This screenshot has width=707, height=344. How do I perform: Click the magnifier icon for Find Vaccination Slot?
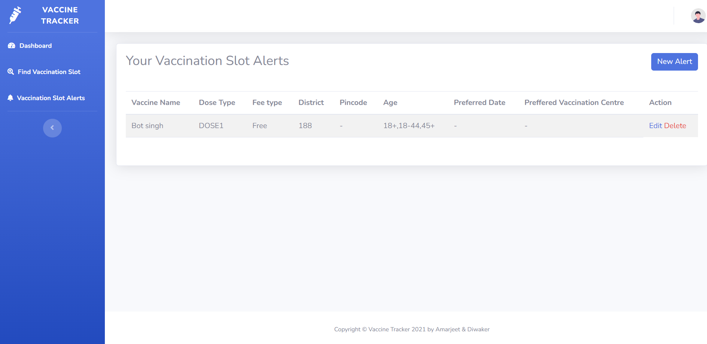click(11, 72)
